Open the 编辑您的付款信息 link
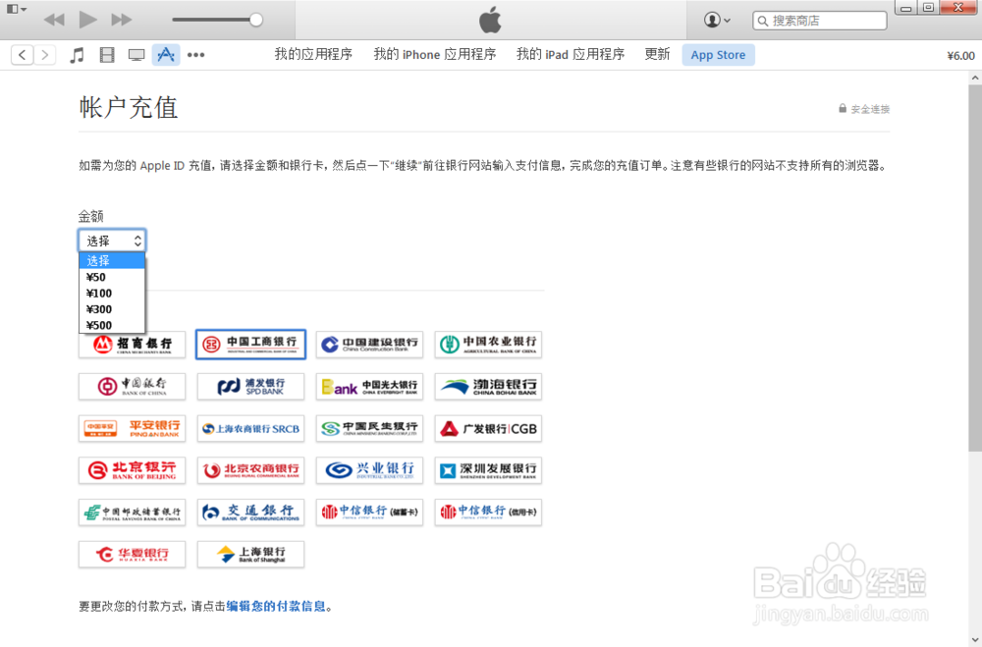Viewport: 982px width, 647px height. point(276,606)
